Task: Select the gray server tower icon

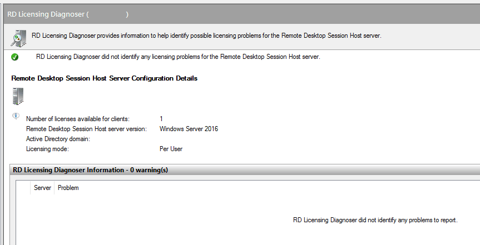Action: pyautogui.click(x=17, y=97)
